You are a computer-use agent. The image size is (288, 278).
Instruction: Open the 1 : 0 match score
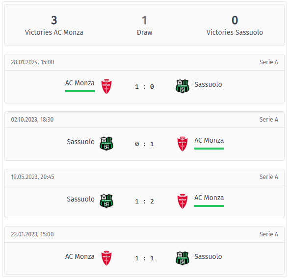(144, 87)
